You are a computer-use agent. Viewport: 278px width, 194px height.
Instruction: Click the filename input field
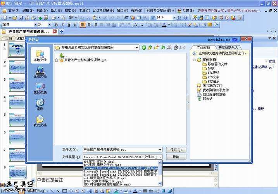point(121,150)
